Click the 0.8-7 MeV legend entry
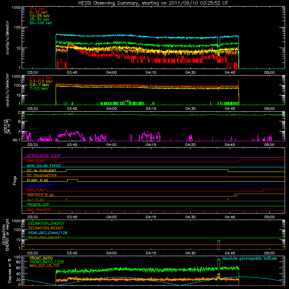 pyautogui.click(x=39, y=85)
